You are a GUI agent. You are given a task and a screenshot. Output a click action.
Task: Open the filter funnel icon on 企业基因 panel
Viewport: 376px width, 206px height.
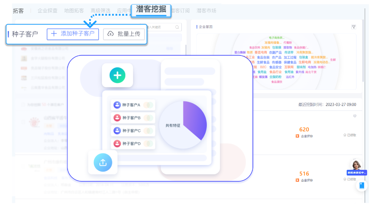(x=353, y=27)
